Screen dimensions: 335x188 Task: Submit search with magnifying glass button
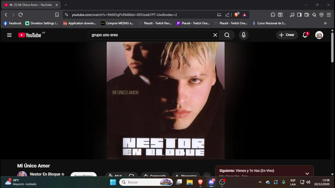pos(227,35)
